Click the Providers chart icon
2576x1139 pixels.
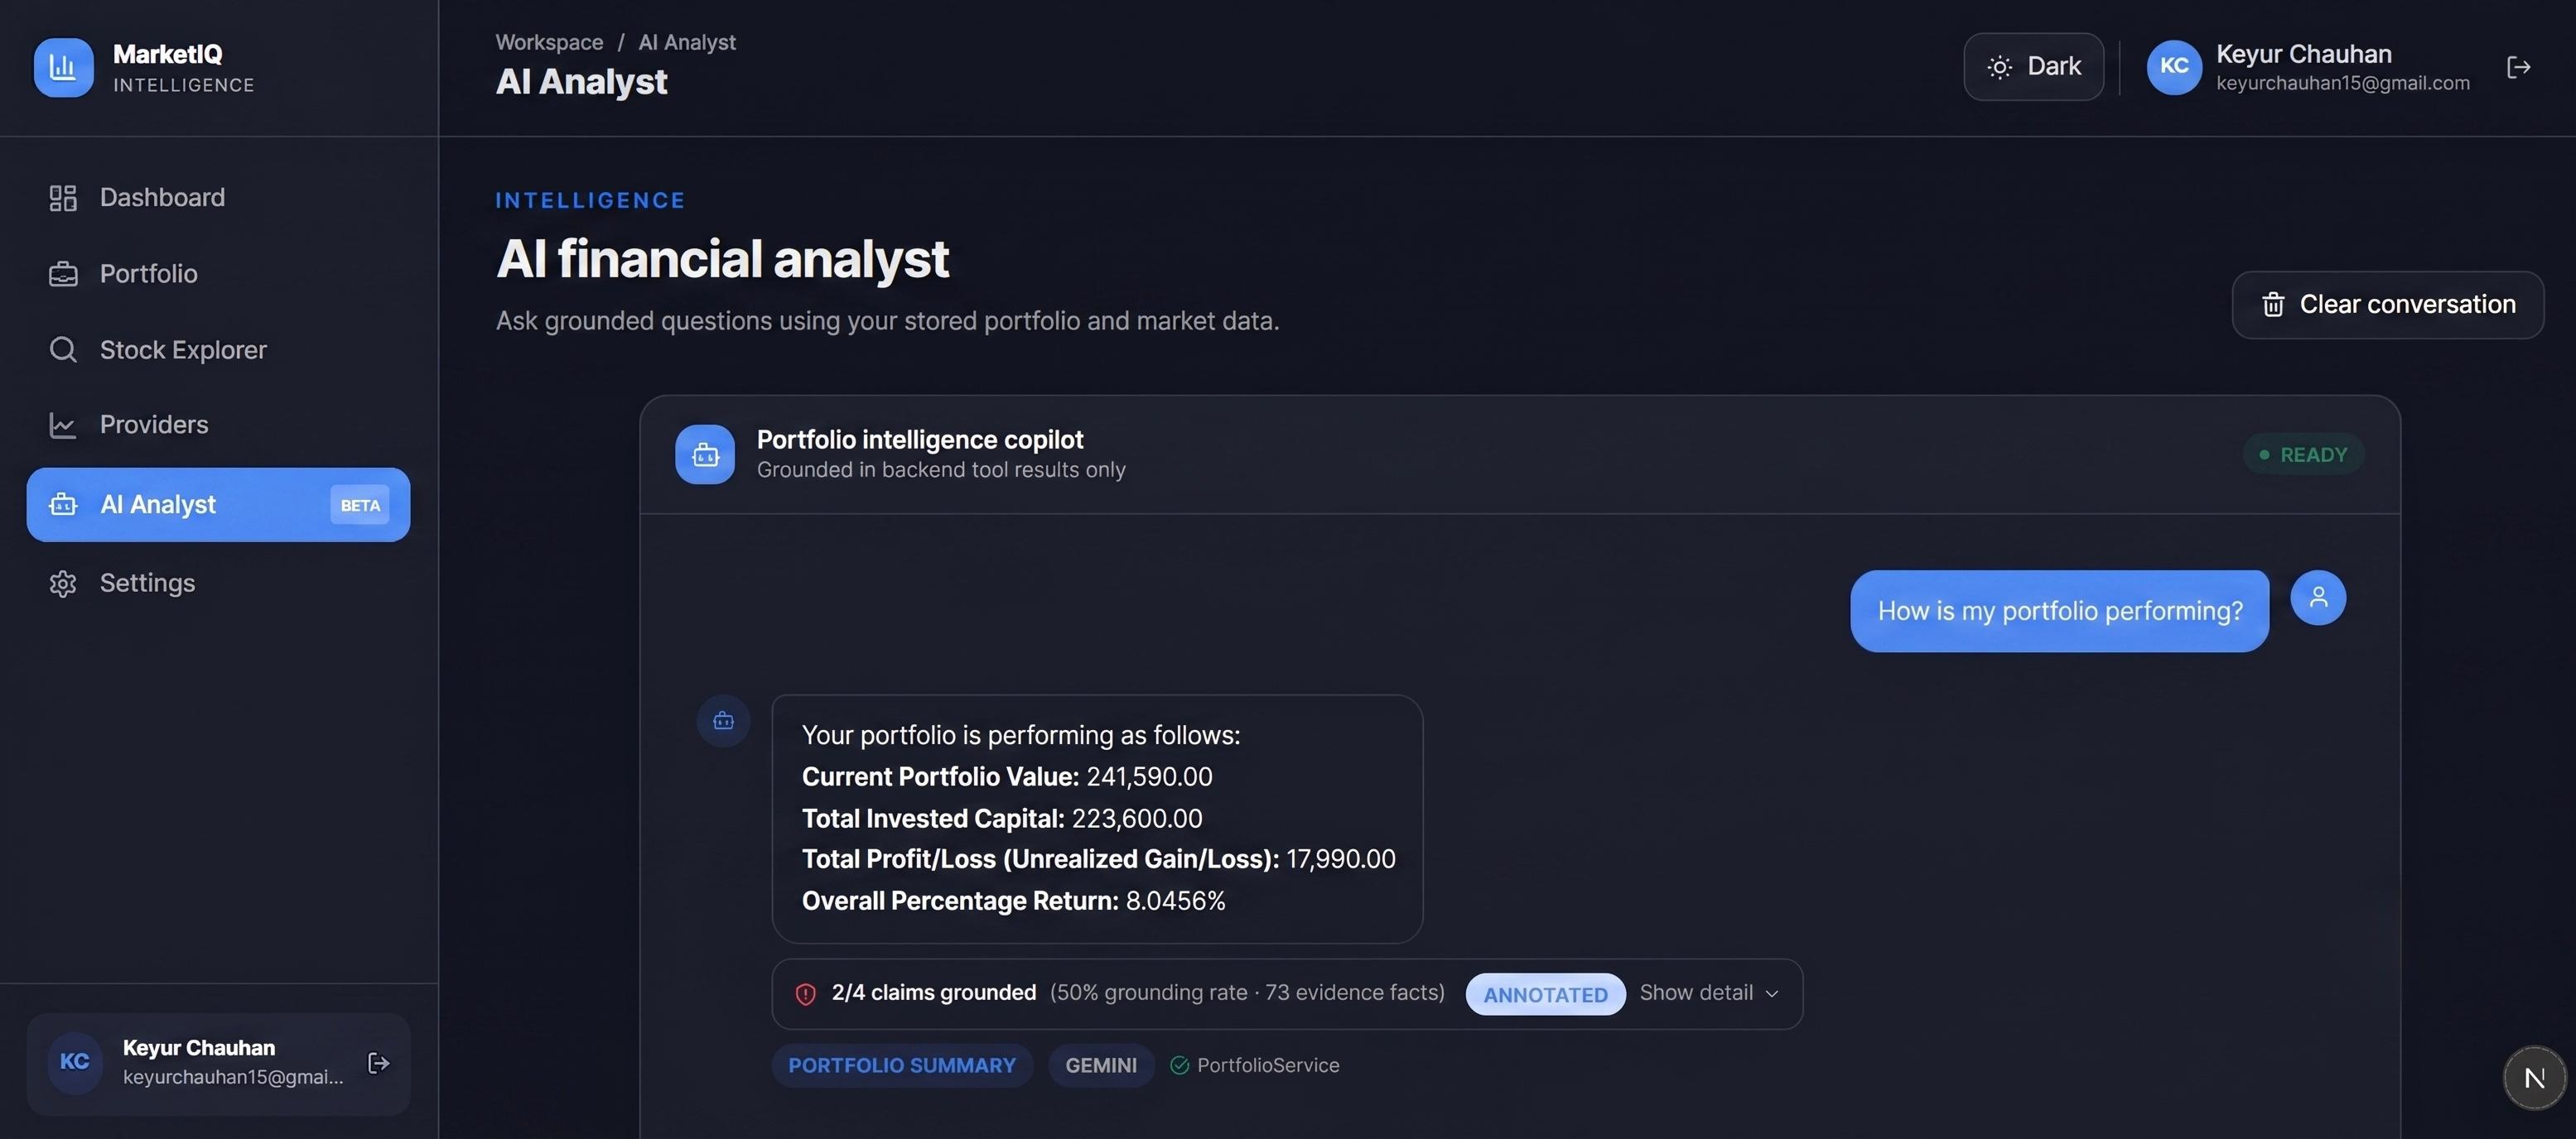63,425
